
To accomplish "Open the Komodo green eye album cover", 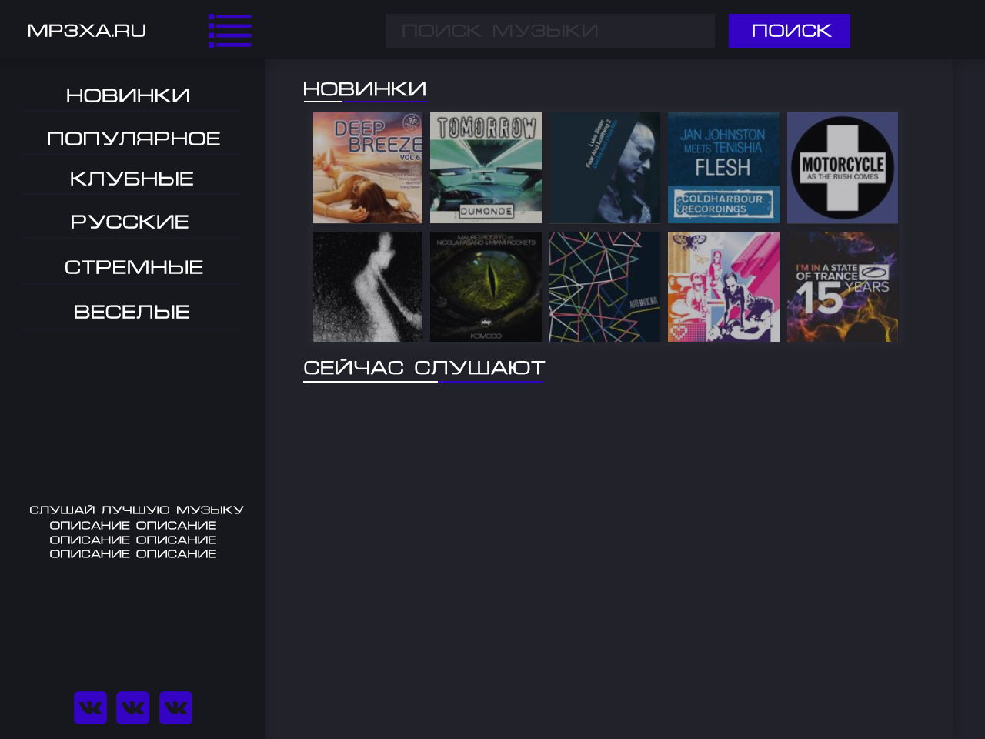I will [486, 286].
